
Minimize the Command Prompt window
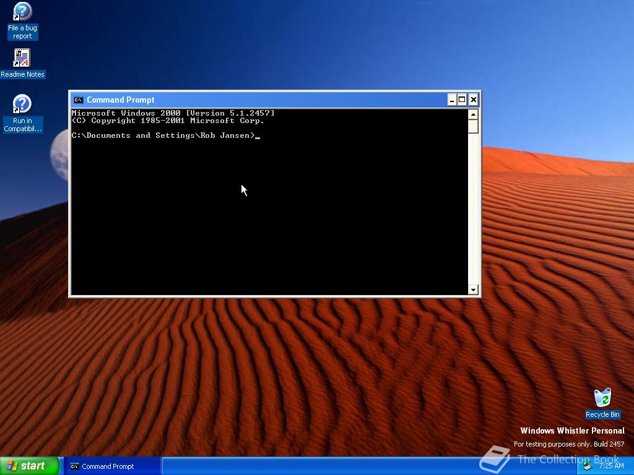point(451,100)
